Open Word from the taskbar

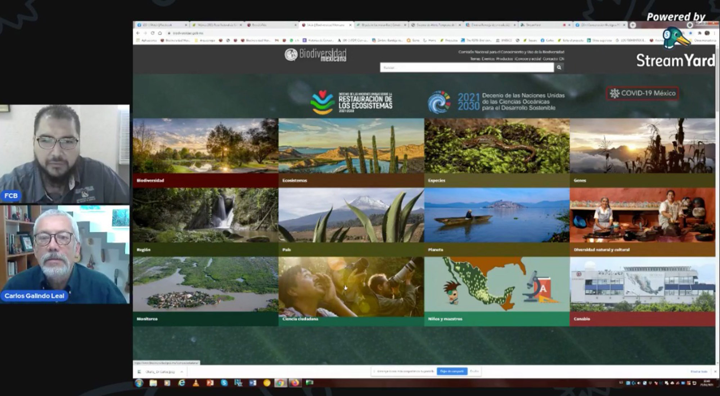click(253, 383)
